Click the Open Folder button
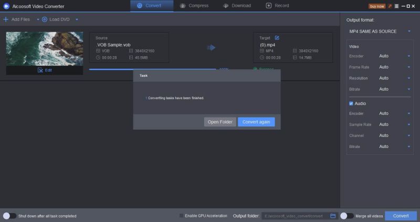Screen dimensions: 420x222 (220, 122)
